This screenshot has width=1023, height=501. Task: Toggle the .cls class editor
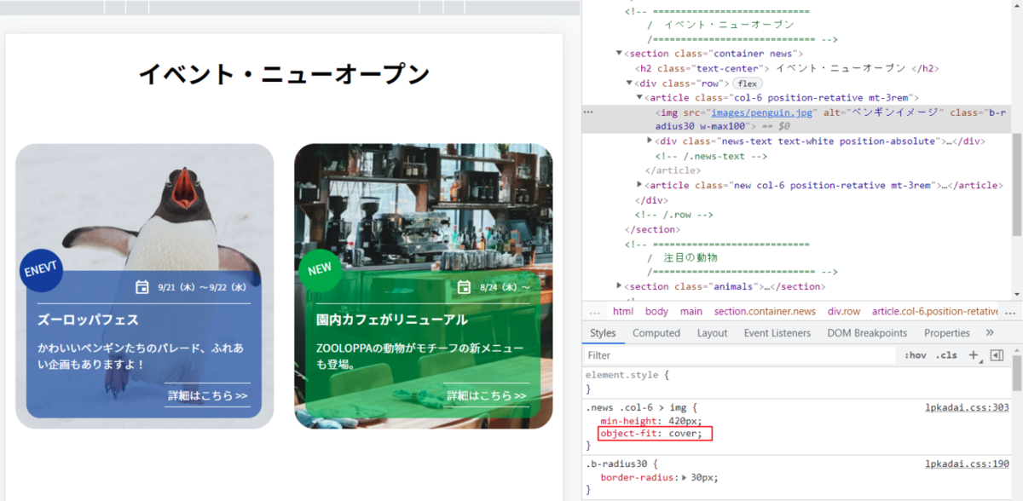(x=946, y=355)
